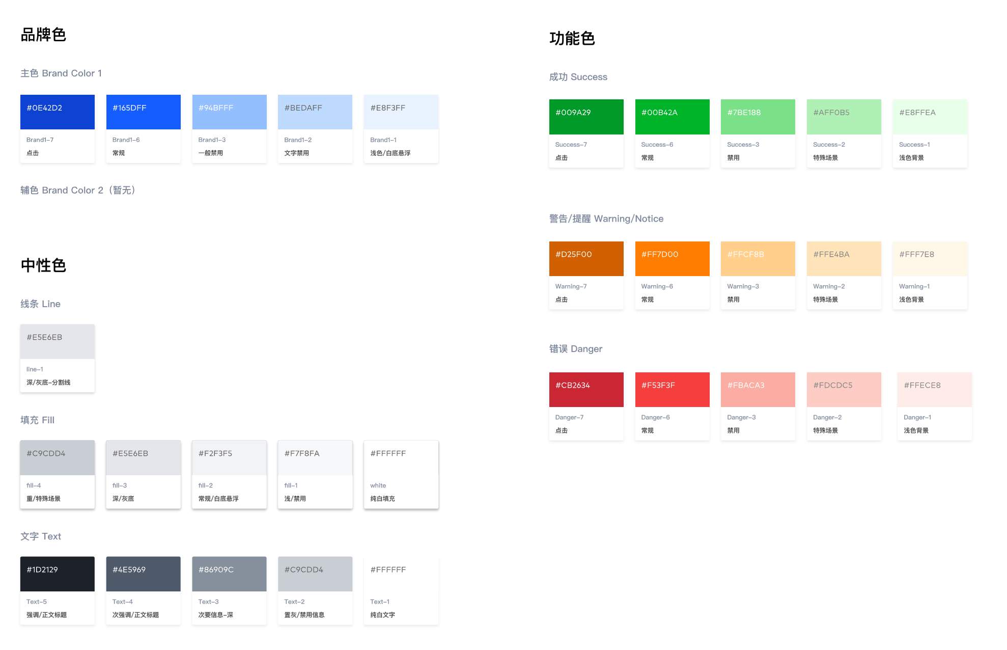Screen dimensions: 1007x650
Task: Choose the #4E5969 Text-4 color swatch
Action: (x=144, y=574)
